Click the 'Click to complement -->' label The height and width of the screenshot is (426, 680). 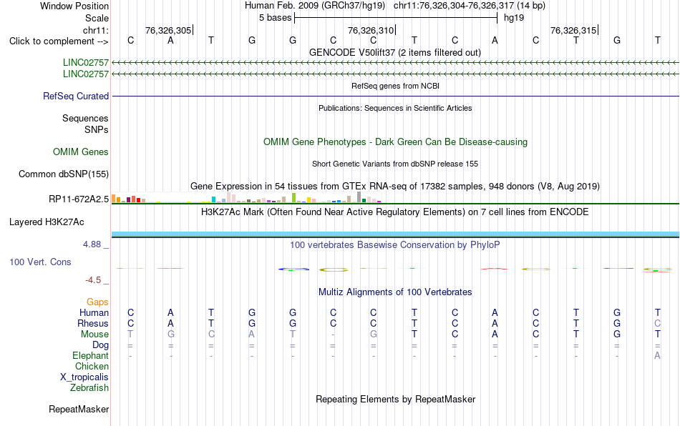(59, 41)
